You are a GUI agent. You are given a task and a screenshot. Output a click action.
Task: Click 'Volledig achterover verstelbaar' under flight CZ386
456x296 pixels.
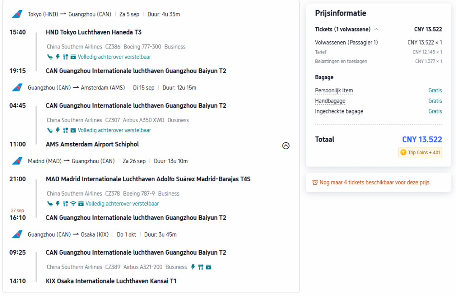(x=114, y=57)
